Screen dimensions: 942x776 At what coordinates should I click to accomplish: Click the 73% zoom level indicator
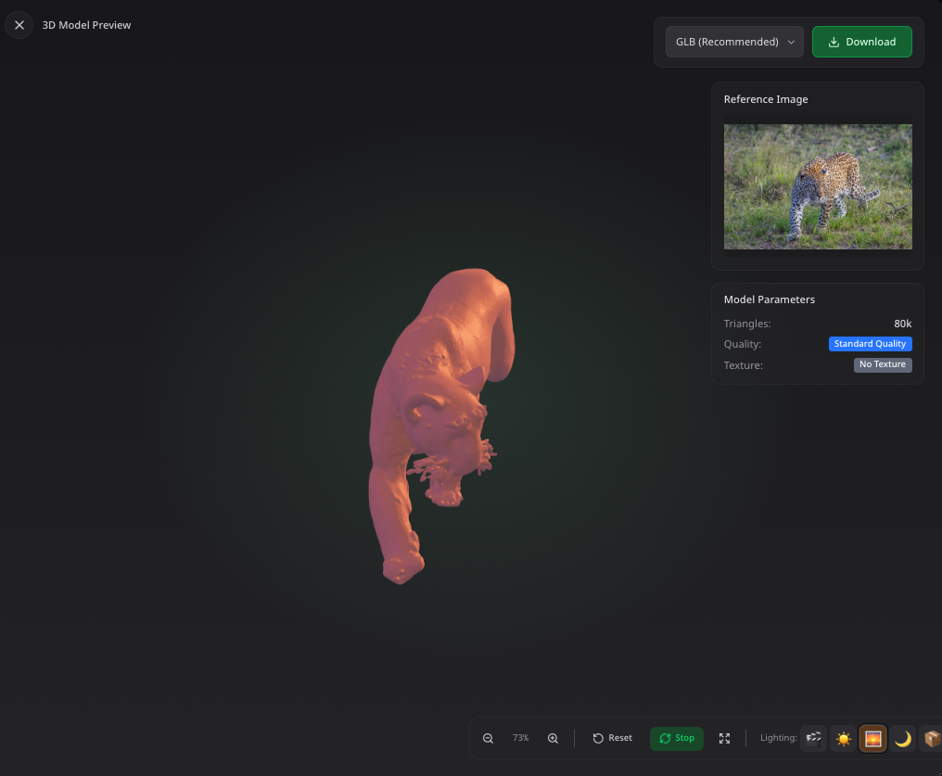(520, 738)
